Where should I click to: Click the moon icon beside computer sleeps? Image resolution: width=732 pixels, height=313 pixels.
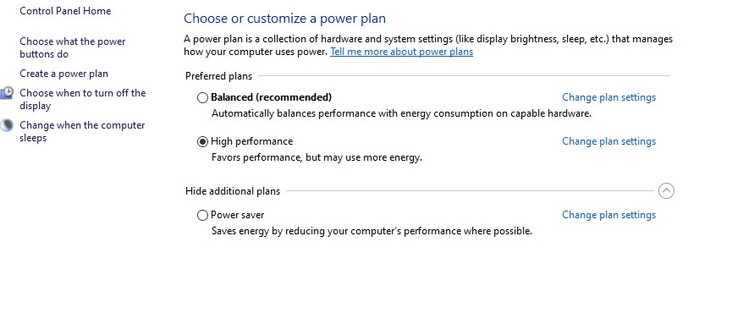pos(7,125)
